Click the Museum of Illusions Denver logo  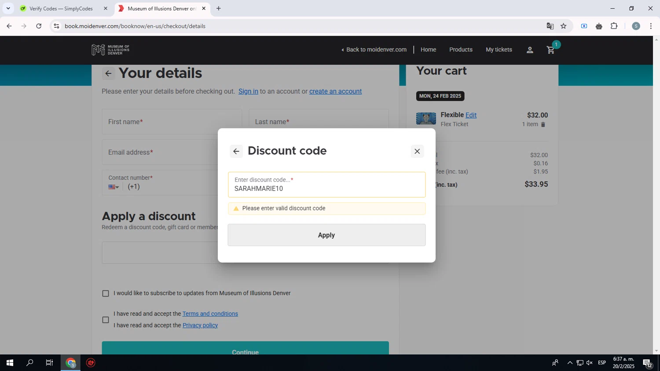point(110,50)
